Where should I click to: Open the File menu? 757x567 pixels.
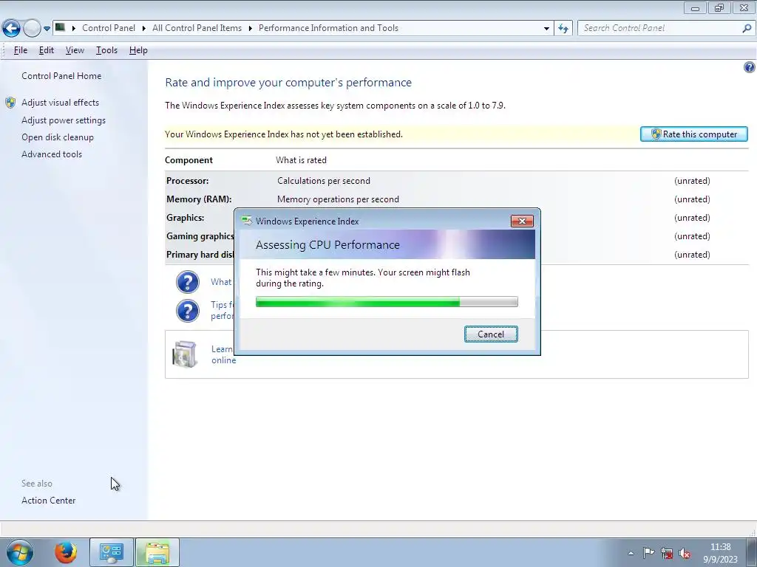pos(20,50)
